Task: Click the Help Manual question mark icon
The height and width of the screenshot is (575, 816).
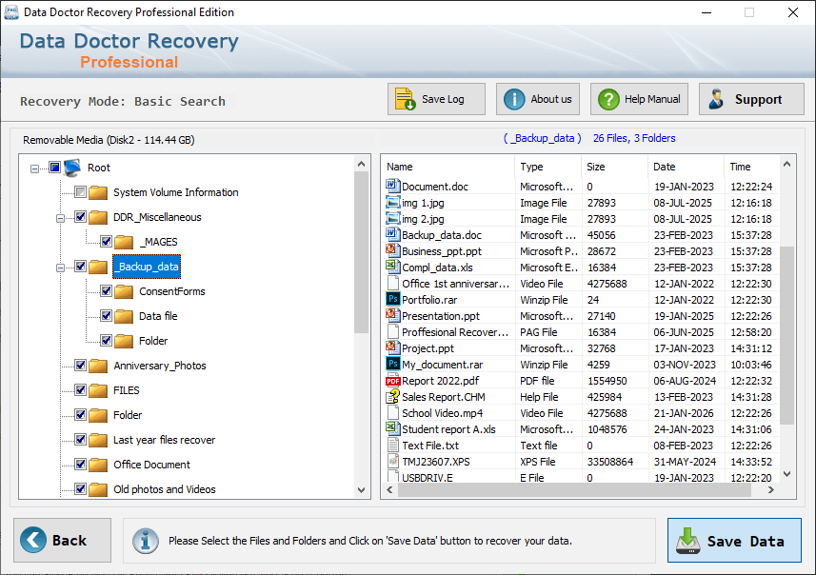Action: click(608, 99)
